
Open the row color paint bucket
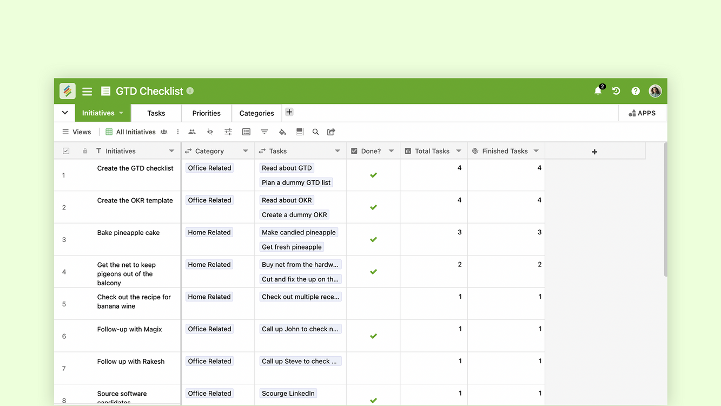point(282,132)
